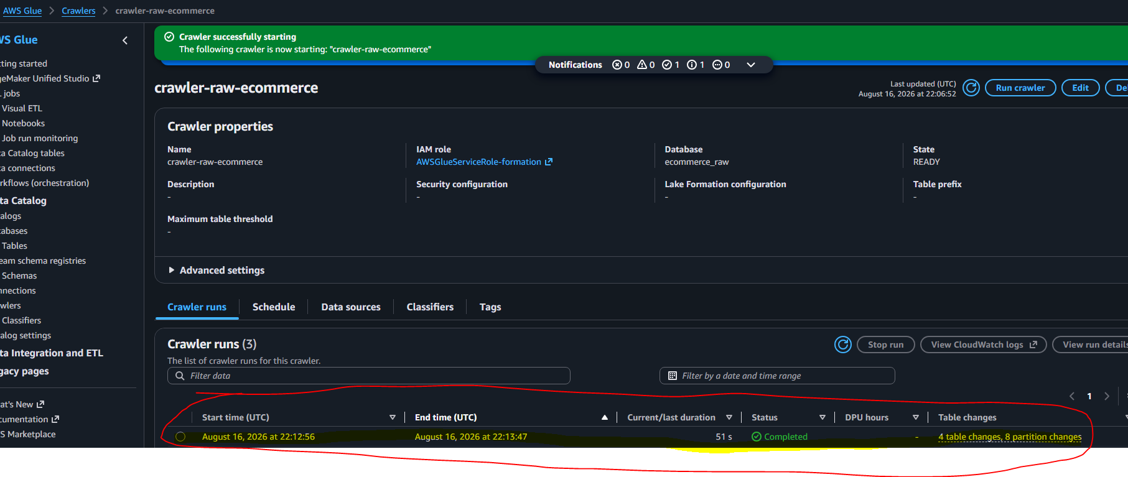
Task: Go to AWS Glue breadcrumb
Action: (x=22, y=11)
